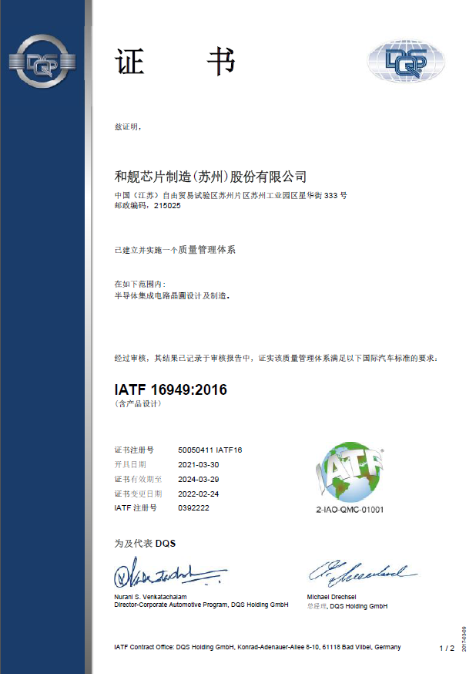This screenshot has height=674, width=476.
Task: Click the expiry date 2024-03-29
Action: [x=198, y=479]
